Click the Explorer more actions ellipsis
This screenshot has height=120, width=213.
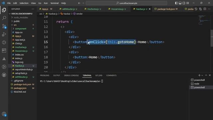point(33,9)
